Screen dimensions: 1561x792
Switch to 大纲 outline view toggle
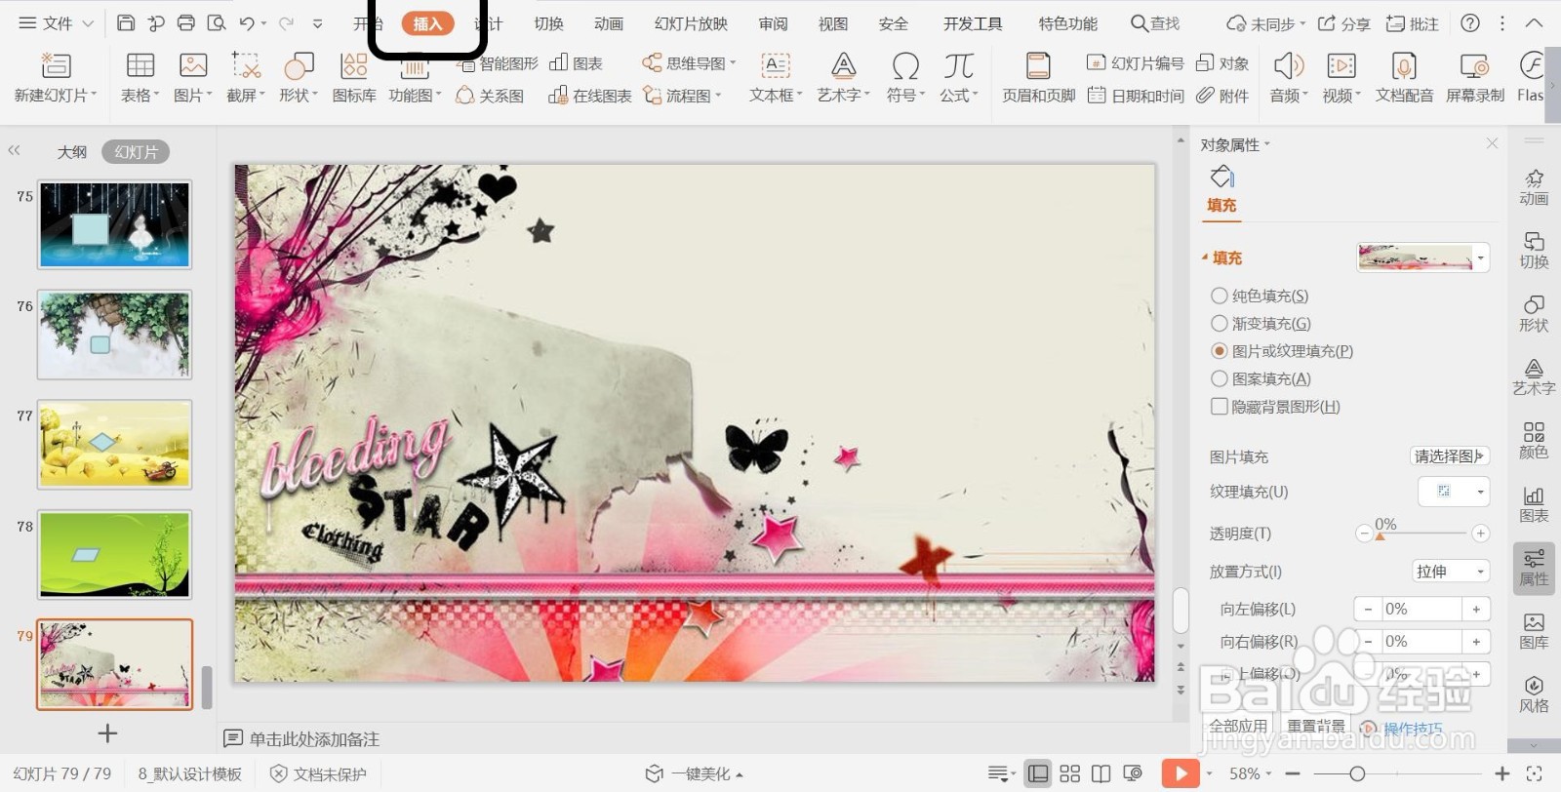(72, 152)
